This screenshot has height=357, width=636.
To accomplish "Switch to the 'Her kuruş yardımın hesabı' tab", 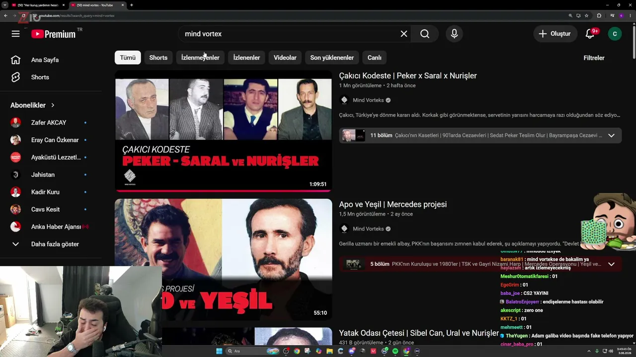I will (x=38, y=5).
